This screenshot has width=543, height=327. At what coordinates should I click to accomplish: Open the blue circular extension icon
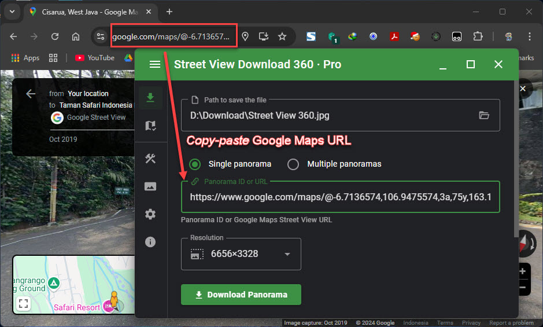[374, 36]
